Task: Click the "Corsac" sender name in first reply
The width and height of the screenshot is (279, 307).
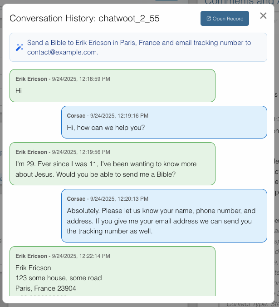Action: 76,116
